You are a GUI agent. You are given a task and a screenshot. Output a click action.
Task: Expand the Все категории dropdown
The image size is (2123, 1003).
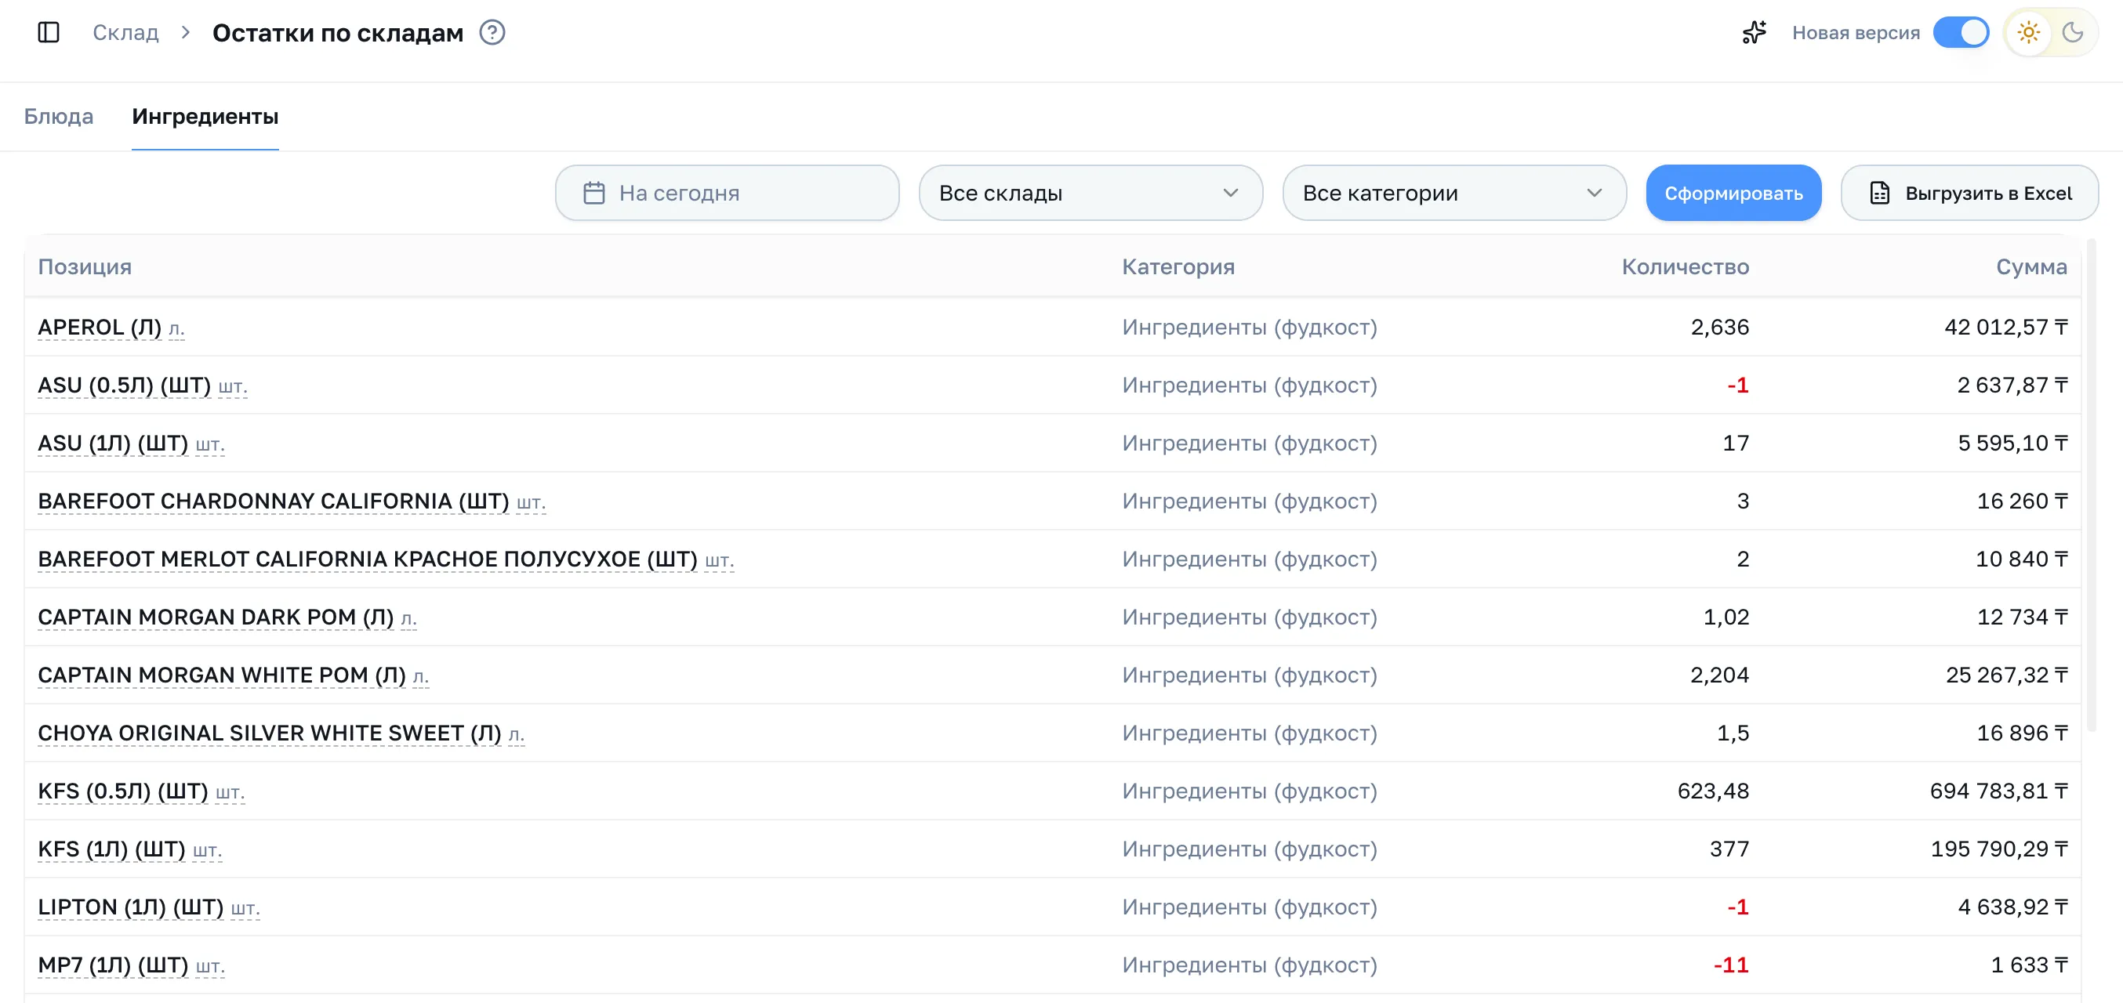(1453, 193)
